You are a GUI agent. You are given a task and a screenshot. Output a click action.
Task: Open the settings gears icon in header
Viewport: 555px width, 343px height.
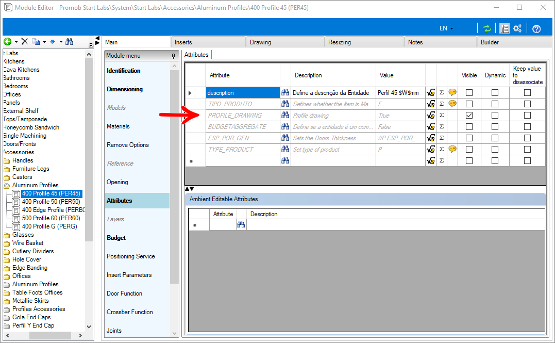pos(517,28)
